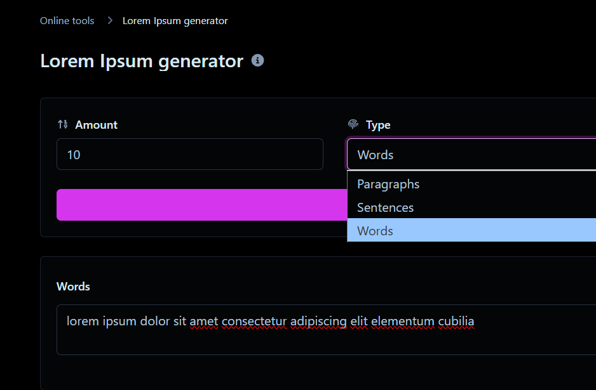Click the Lorem Ipsum generator page heading
Screen dimensions: 596x390
tap(142, 62)
